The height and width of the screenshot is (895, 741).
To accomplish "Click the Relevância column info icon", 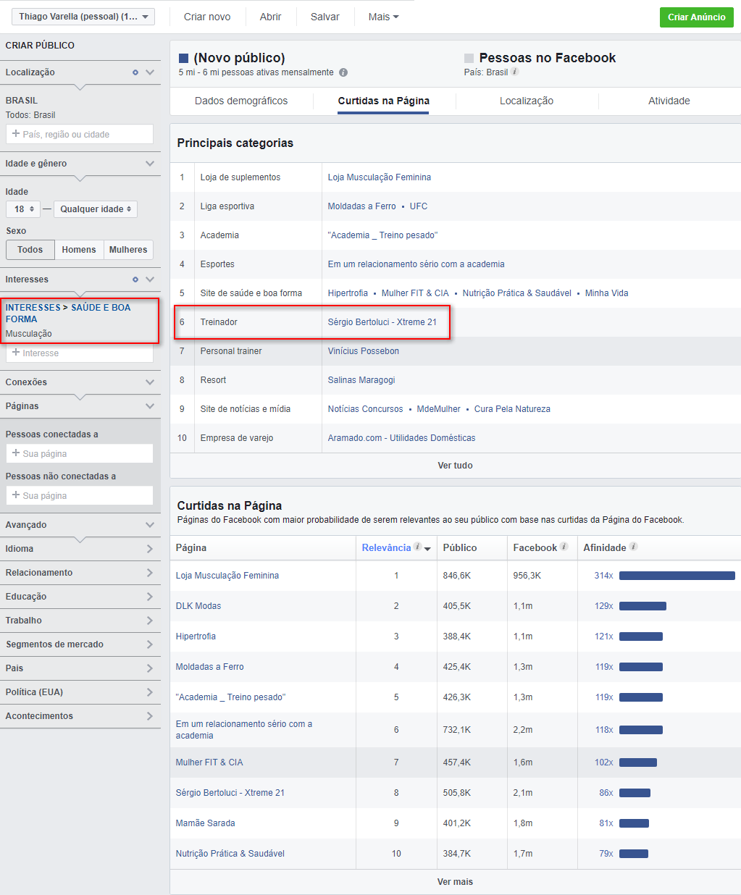I will pyautogui.click(x=417, y=547).
